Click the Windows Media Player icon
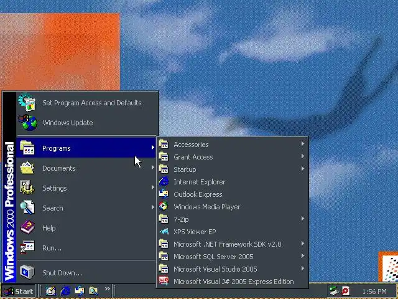Image resolution: width=398 pixels, height=299 pixels. tap(164, 206)
